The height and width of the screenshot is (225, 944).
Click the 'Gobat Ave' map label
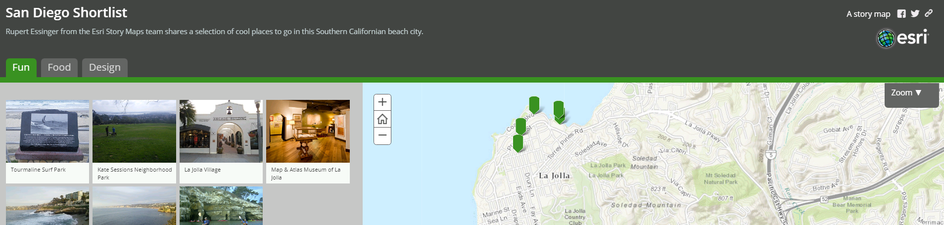click(x=838, y=130)
